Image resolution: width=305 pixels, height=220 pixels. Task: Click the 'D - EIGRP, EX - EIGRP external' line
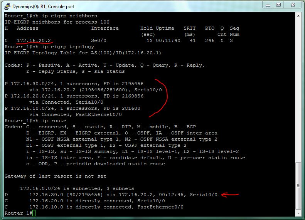[122, 133]
